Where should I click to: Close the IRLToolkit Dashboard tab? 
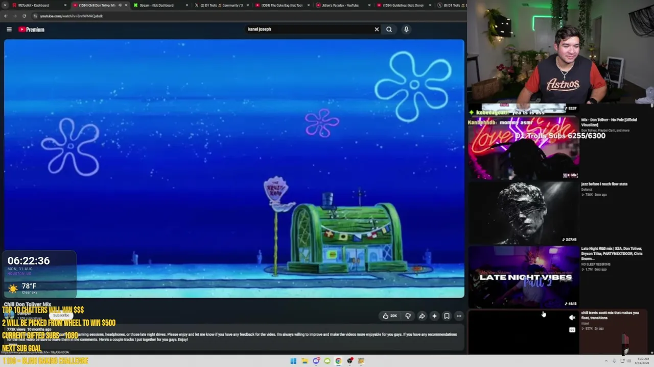[65, 5]
